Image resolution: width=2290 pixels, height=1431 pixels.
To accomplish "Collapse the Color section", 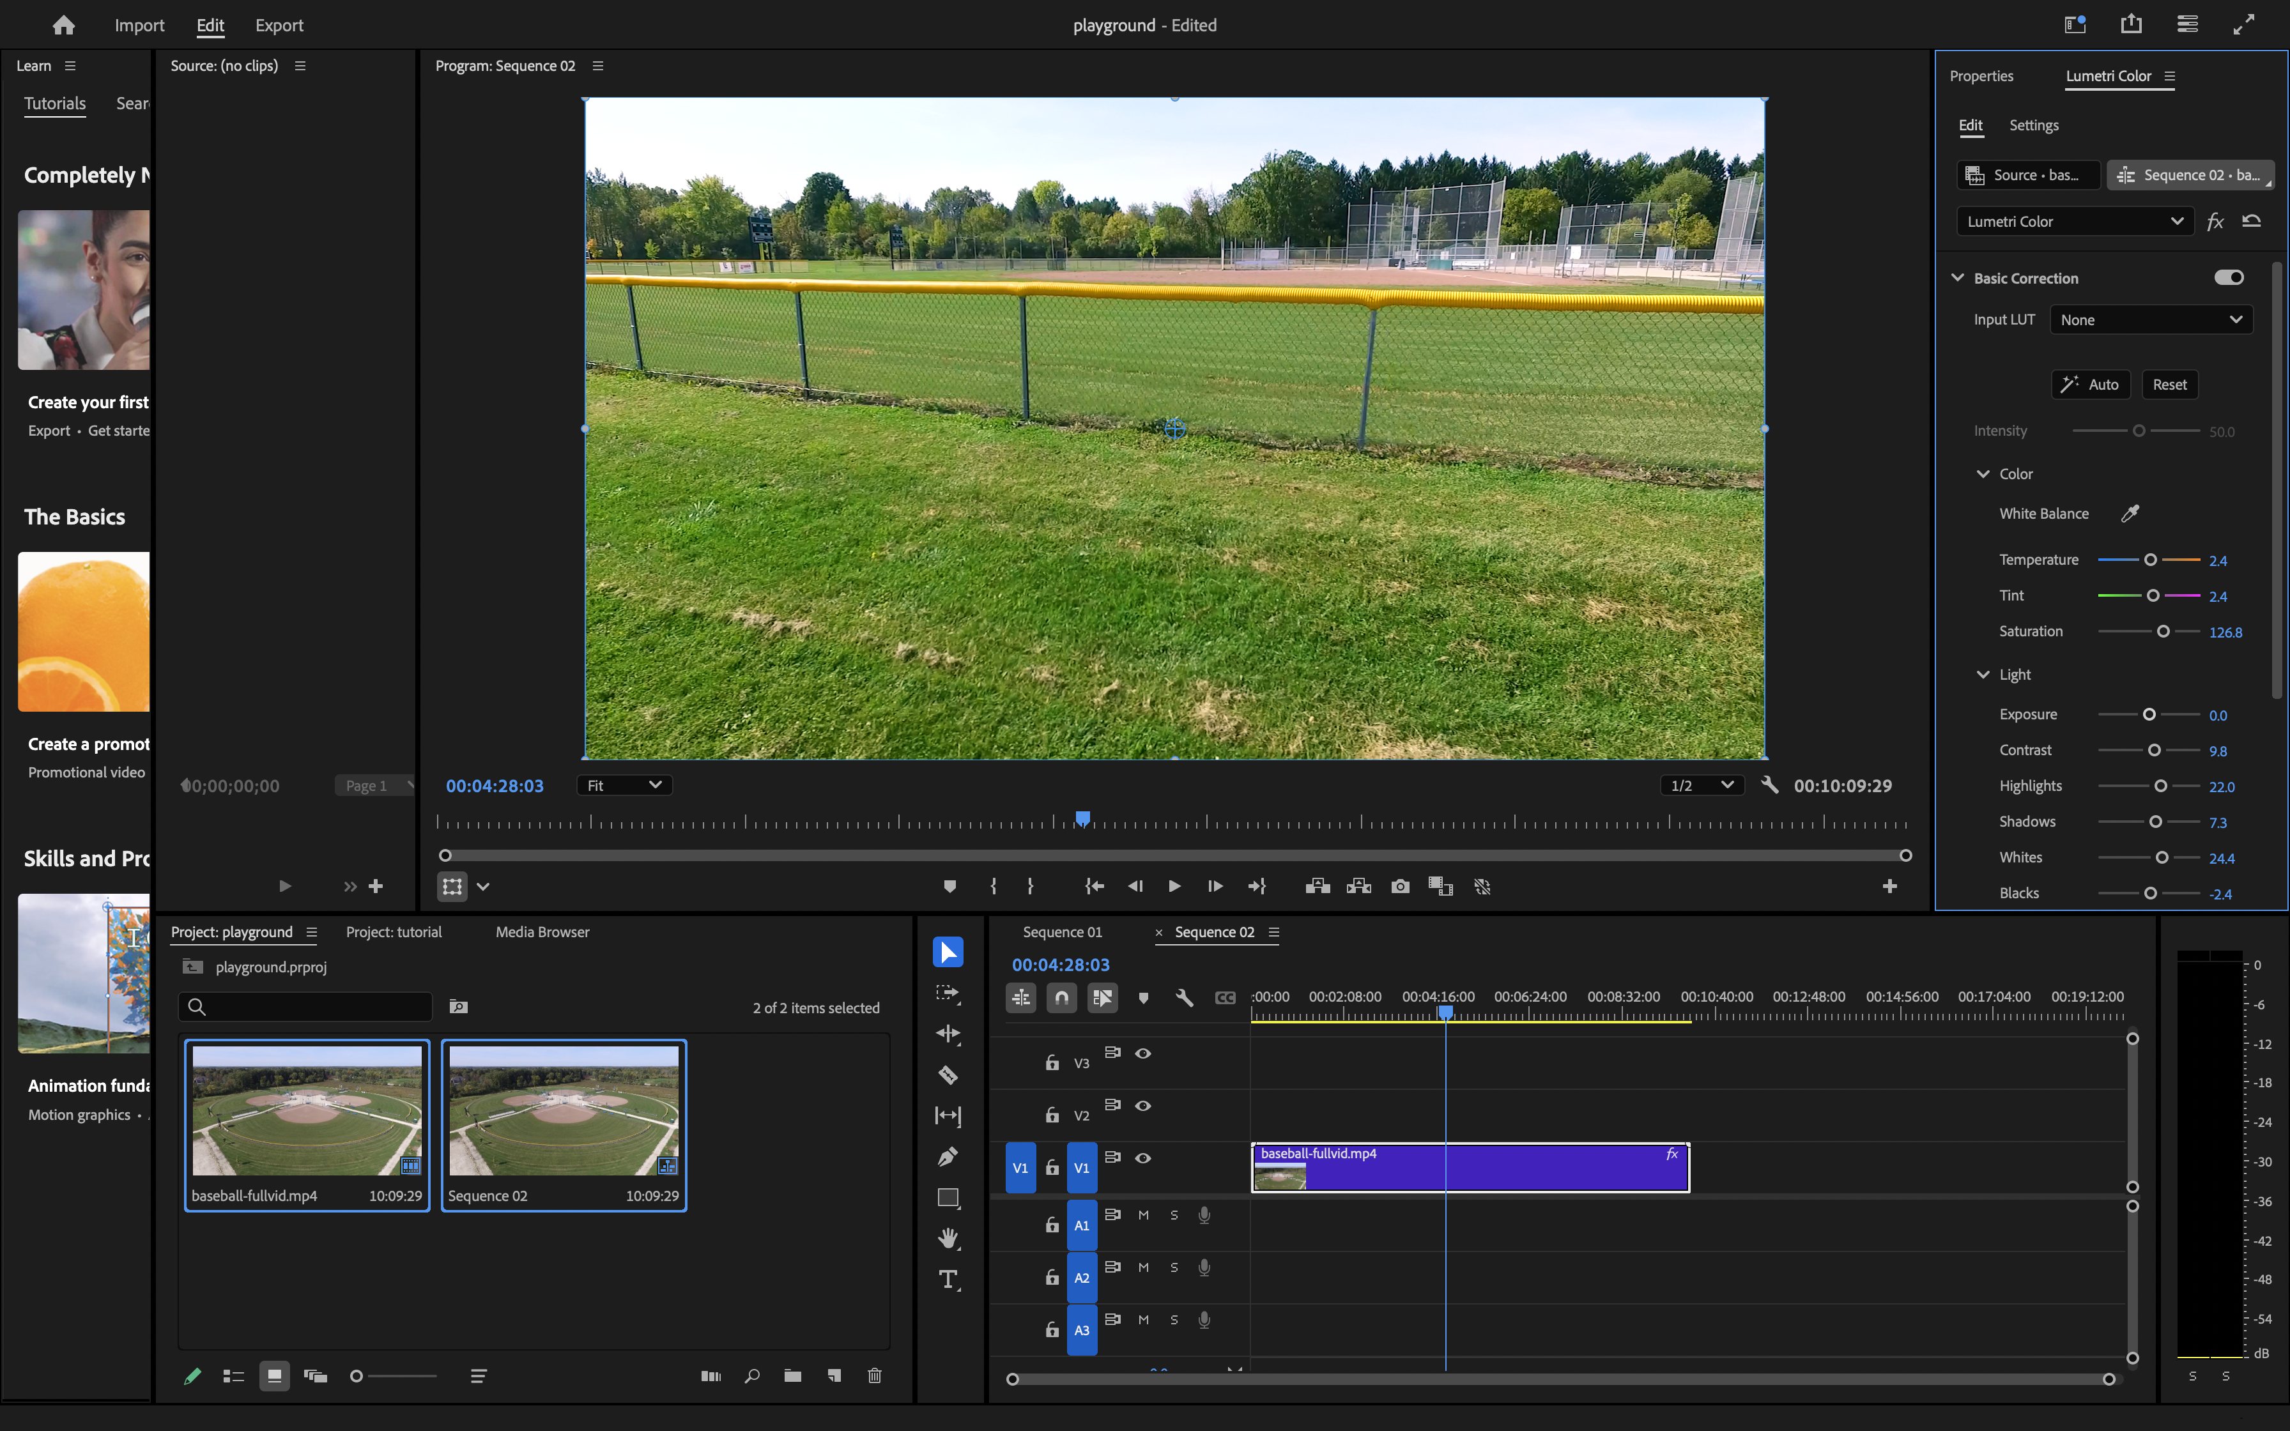I will point(1983,473).
